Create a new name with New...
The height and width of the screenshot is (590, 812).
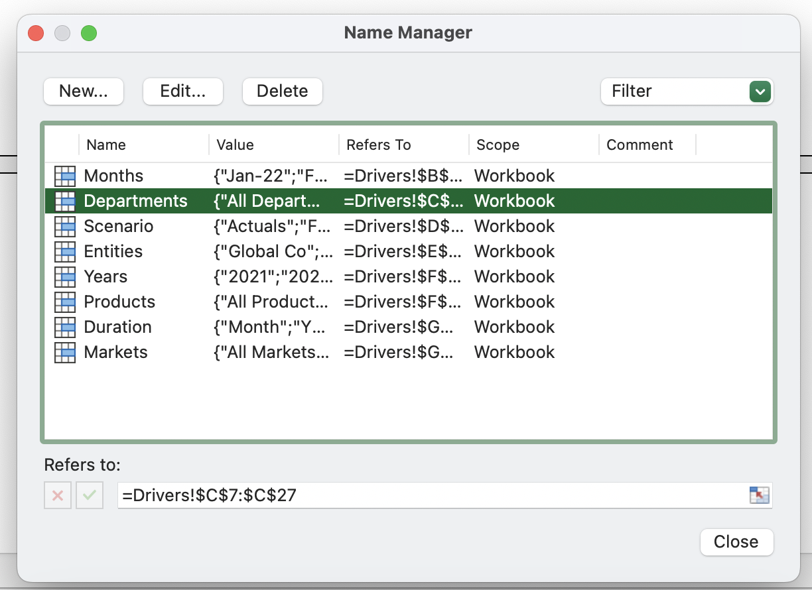coord(83,91)
